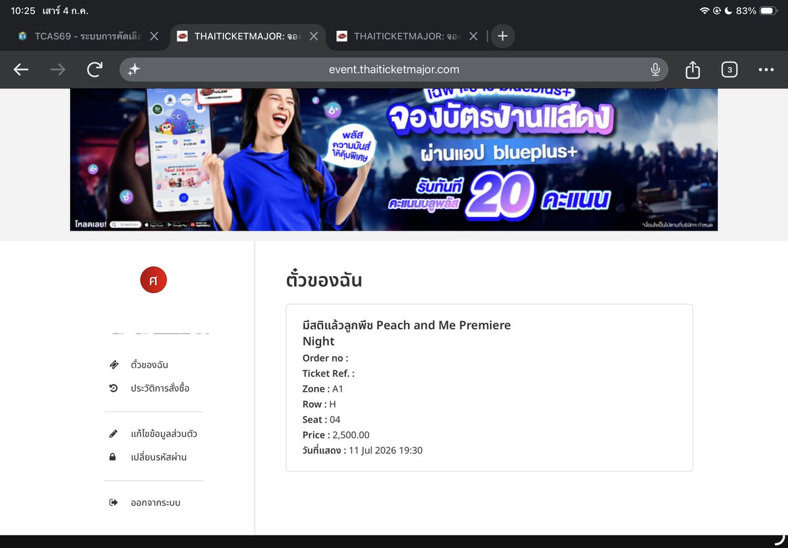Viewport: 788px width, 548px height.
Task: Open แก้ไขข้อมูลส่วนตัว edit profile link
Action: coord(164,434)
